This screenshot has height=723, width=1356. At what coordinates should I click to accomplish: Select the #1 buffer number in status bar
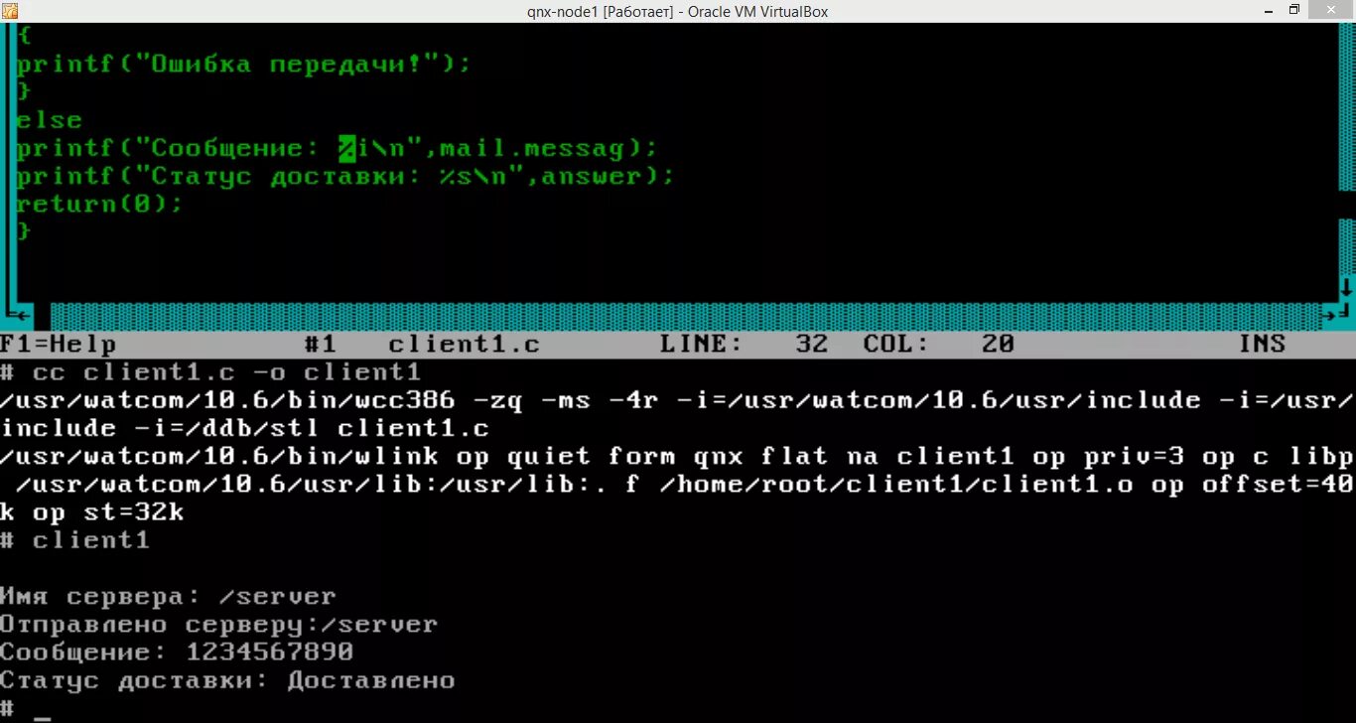click(x=321, y=345)
